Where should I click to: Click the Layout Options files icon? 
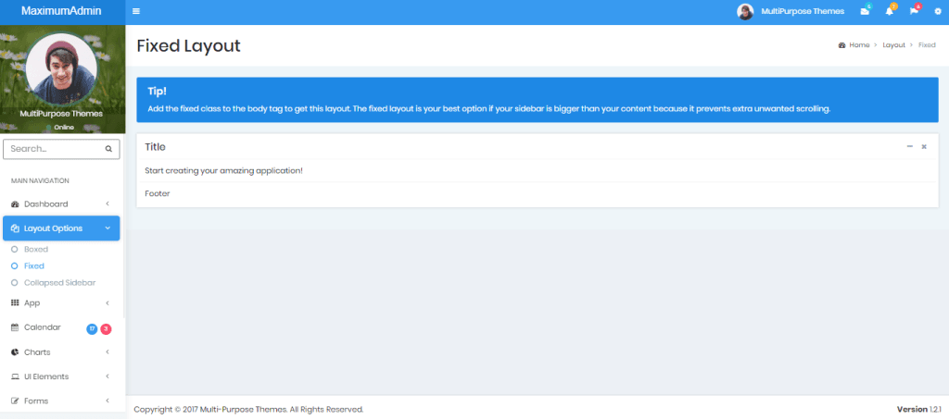click(x=15, y=228)
